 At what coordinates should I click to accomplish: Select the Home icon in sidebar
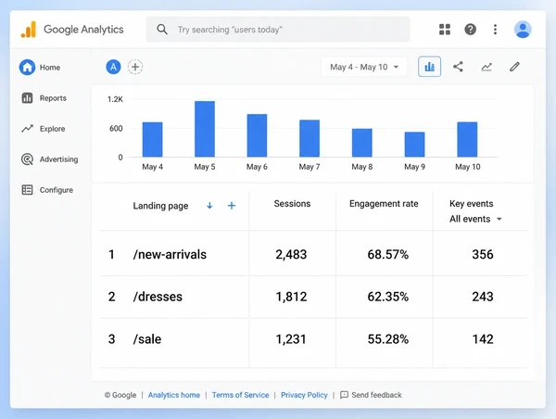pos(27,67)
